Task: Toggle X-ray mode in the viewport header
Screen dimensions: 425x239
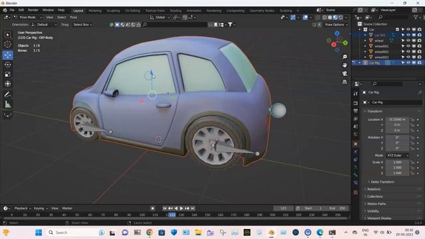Action: pyautogui.click(x=317, y=17)
